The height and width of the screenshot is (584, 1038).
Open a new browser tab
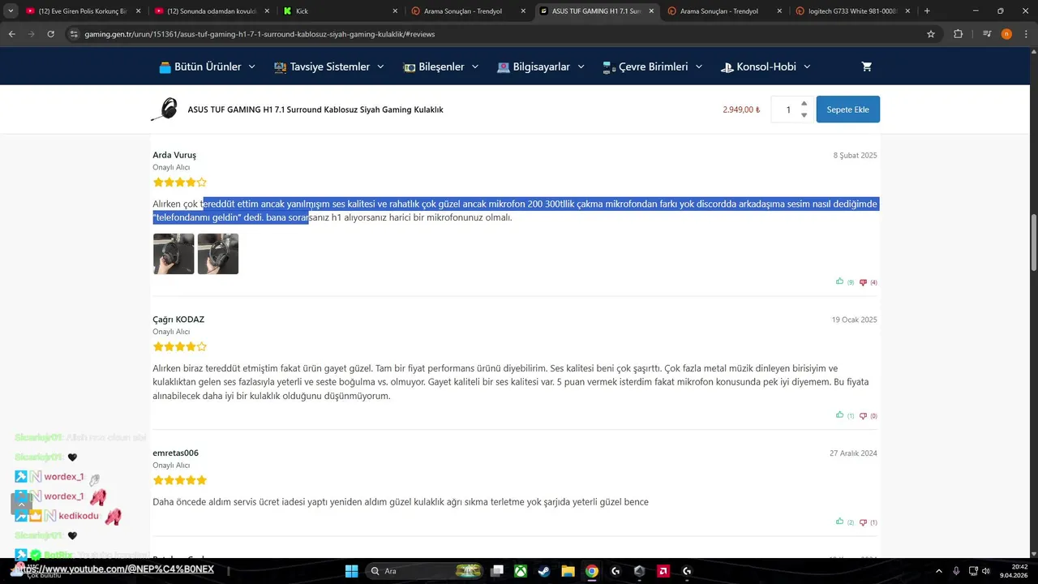[x=927, y=11]
